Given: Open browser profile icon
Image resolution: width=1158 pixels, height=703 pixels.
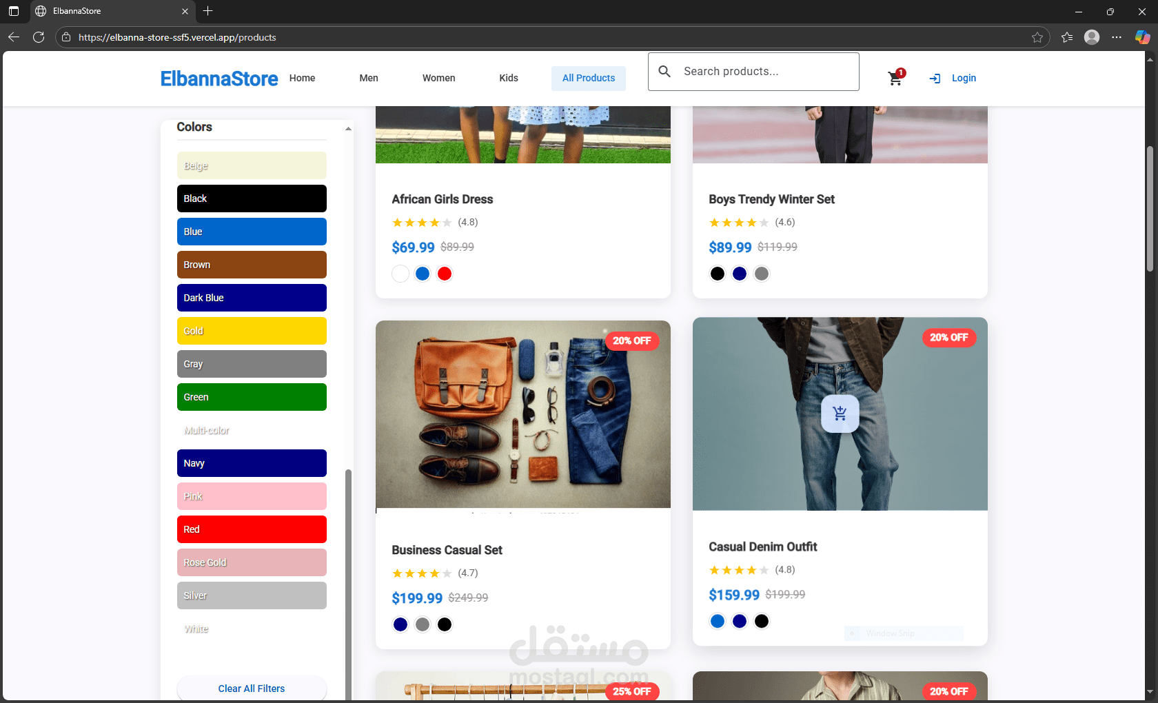Looking at the screenshot, I should 1092,37.
